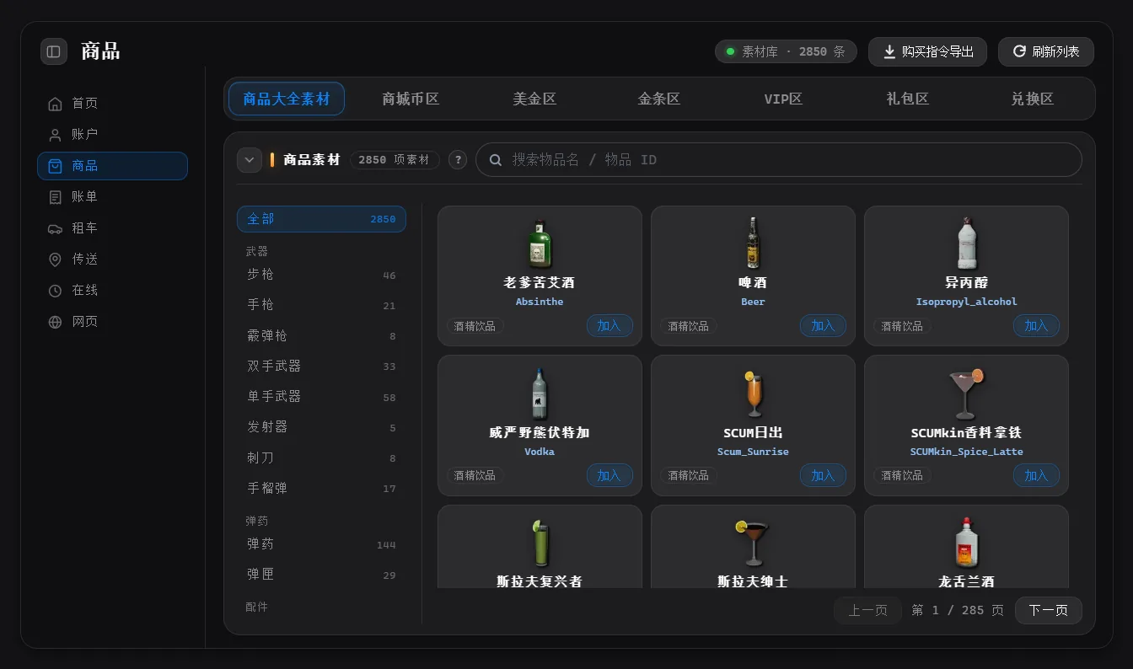The image size is (1133, 669).
Task: Add SCUMkin_Spice_Latte with 加入 button
Action: 1036,475
